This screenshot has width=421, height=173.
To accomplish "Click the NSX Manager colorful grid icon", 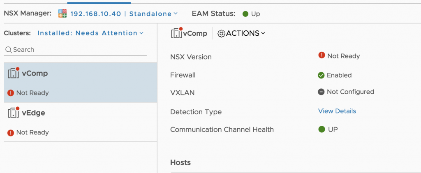I will coord(62,14).
